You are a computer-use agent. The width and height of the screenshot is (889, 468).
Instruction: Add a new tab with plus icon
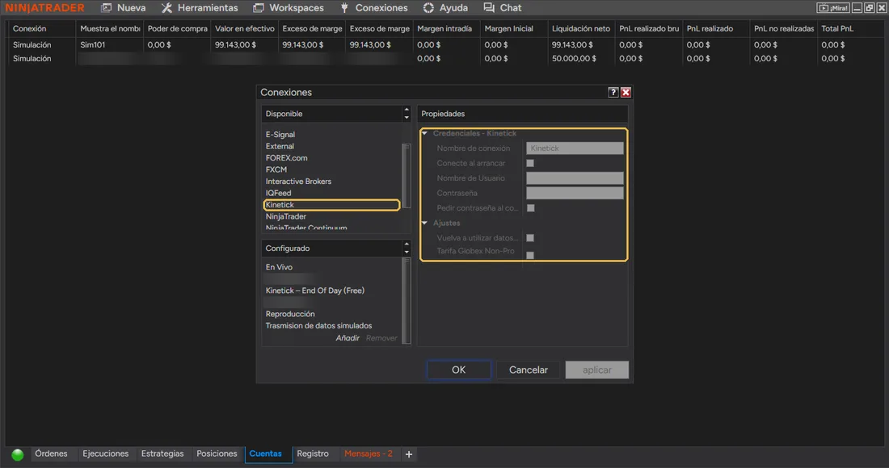click(x=409, y=453)
